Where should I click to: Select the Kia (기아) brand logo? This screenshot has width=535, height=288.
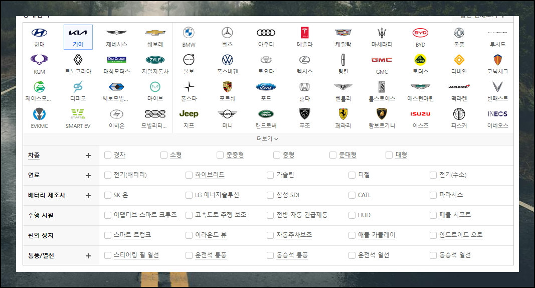tap(78, 33)
